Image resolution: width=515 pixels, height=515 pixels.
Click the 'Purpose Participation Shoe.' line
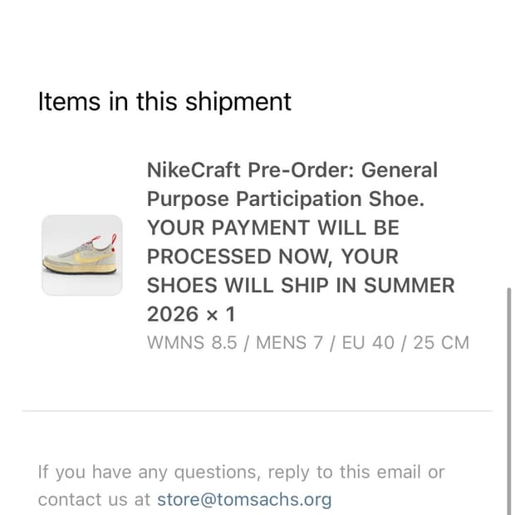click(x=286, y=199)
